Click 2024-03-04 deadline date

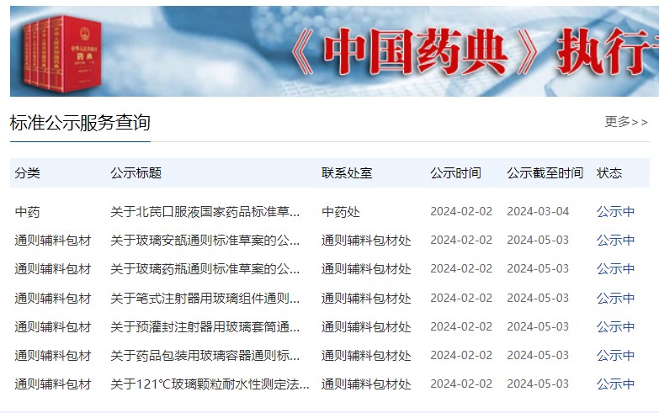[x=538, y=211]
